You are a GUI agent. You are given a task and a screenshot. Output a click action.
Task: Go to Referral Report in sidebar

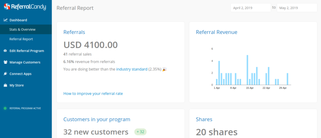21,39
